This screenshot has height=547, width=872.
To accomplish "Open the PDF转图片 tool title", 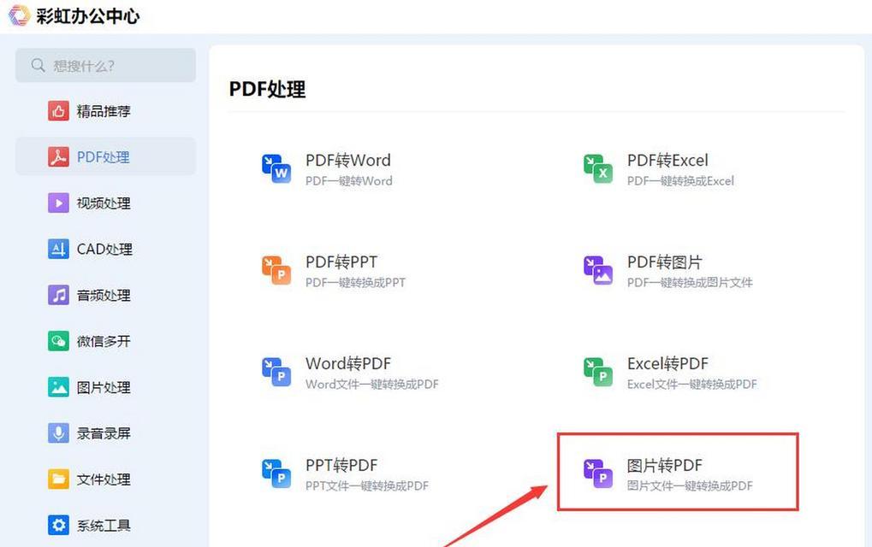I will 665,262.
